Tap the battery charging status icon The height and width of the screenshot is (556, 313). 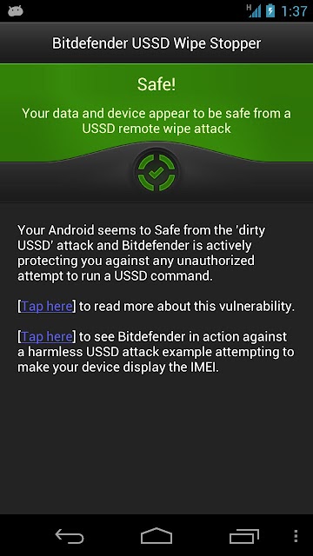pos(270,10)
